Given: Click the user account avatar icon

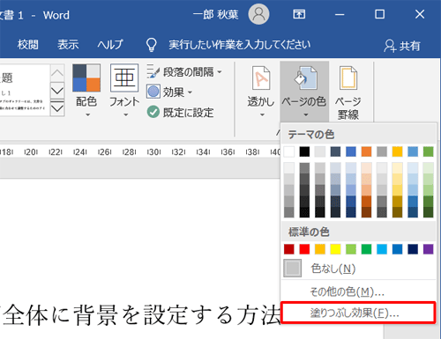Looking at the screenshot, I should pyautogui.click(x=258, y=14).
